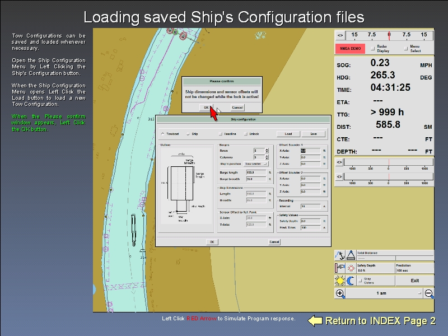Select the Towboat radio option

163,134
